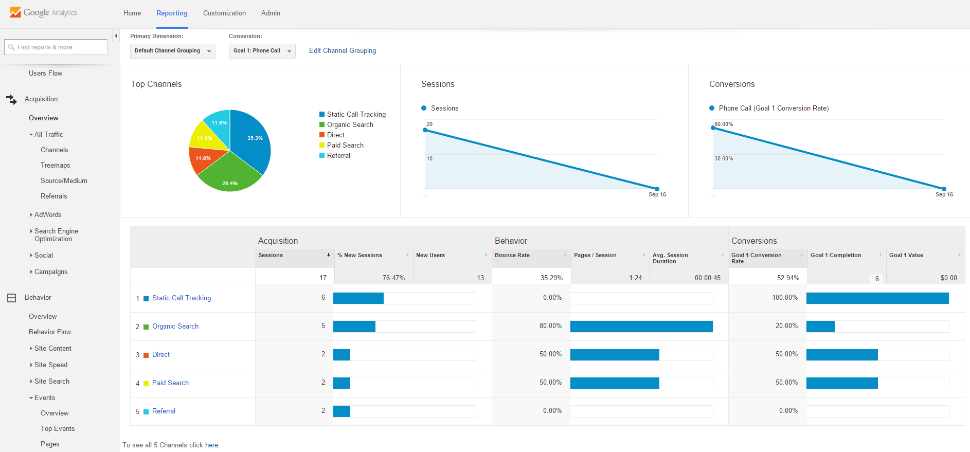The image size is (970, 452).
Task: Open the Admin tab
Action: click(x=271, y=13)
